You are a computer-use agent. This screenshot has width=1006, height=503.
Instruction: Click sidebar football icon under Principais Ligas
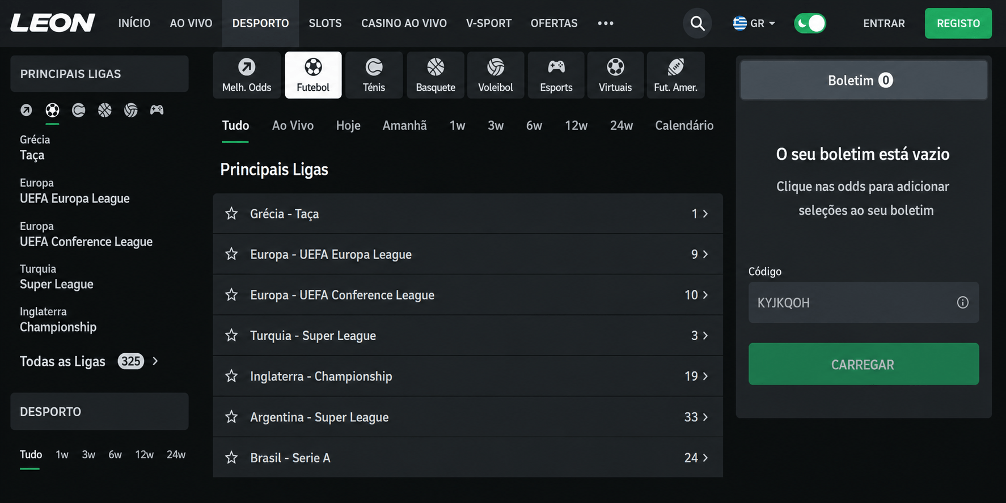[52, 110]
